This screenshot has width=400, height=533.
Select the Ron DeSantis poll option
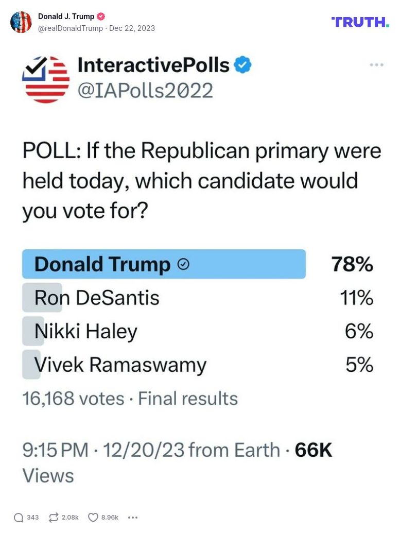97,298
